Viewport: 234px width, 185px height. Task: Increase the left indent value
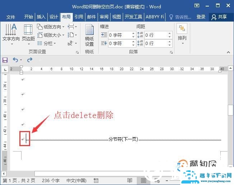134,33
